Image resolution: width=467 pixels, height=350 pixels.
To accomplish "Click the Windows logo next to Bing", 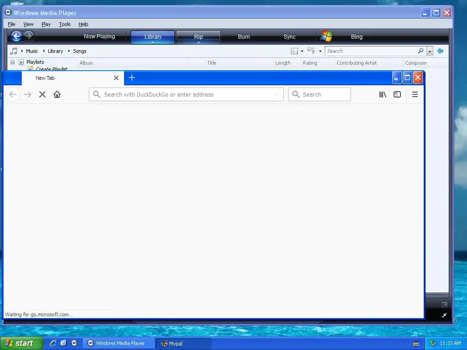I will 327,36.
